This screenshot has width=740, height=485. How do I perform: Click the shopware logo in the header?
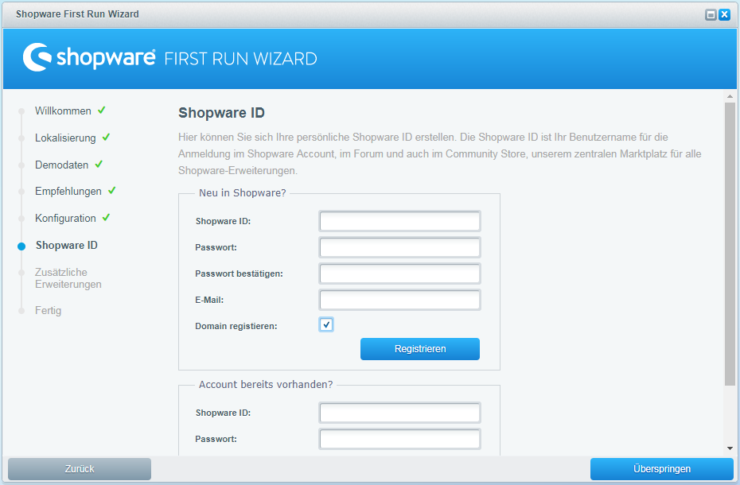pyautogui.click(x=89, y=57)
